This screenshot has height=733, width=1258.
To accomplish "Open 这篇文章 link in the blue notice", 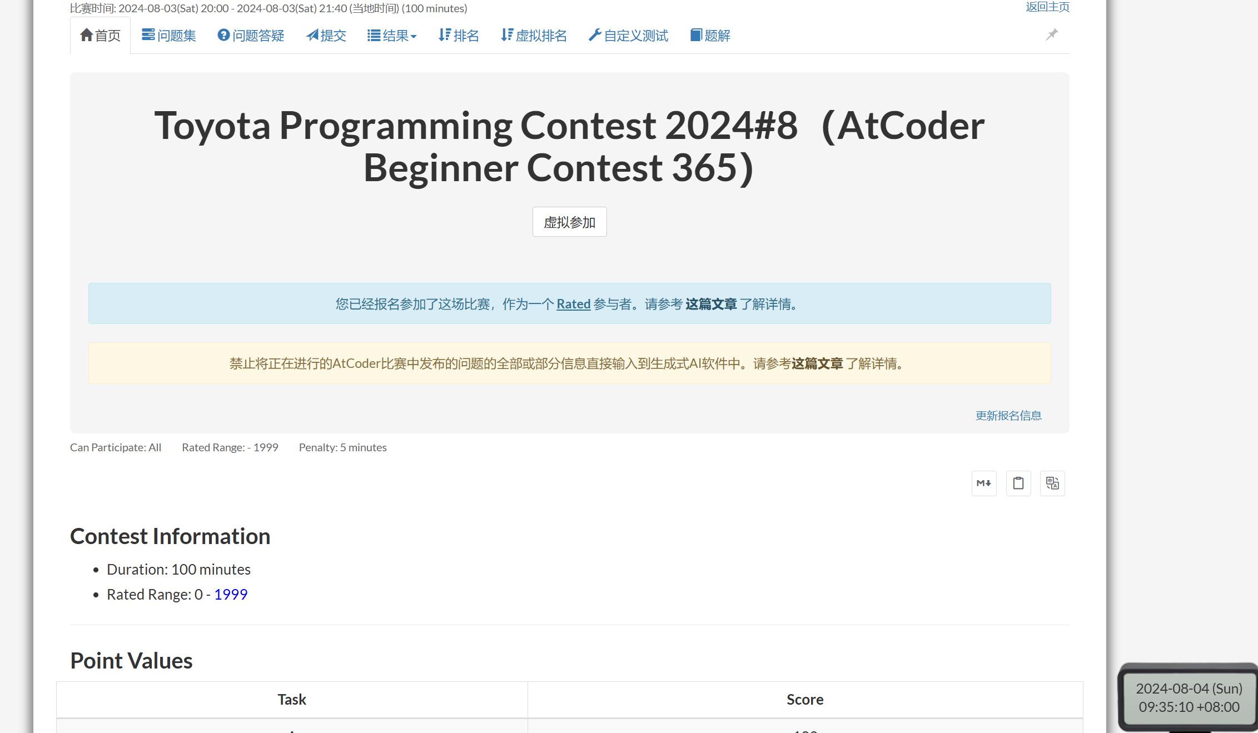I will click(711, 305).
